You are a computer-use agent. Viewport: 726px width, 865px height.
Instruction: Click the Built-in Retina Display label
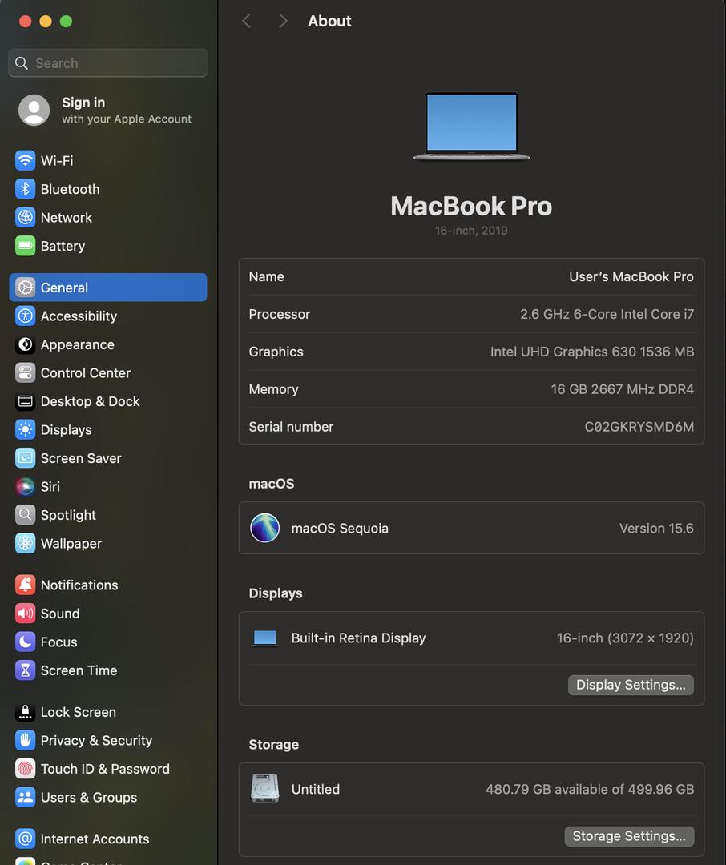(358, 638)
